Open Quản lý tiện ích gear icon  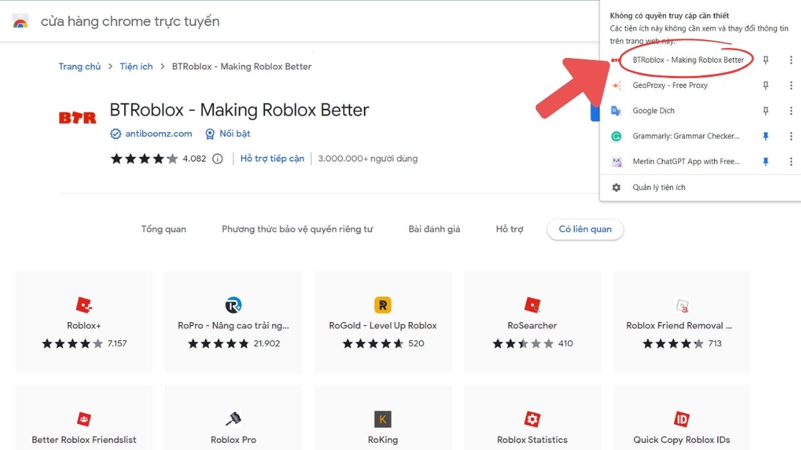[617, 187]
